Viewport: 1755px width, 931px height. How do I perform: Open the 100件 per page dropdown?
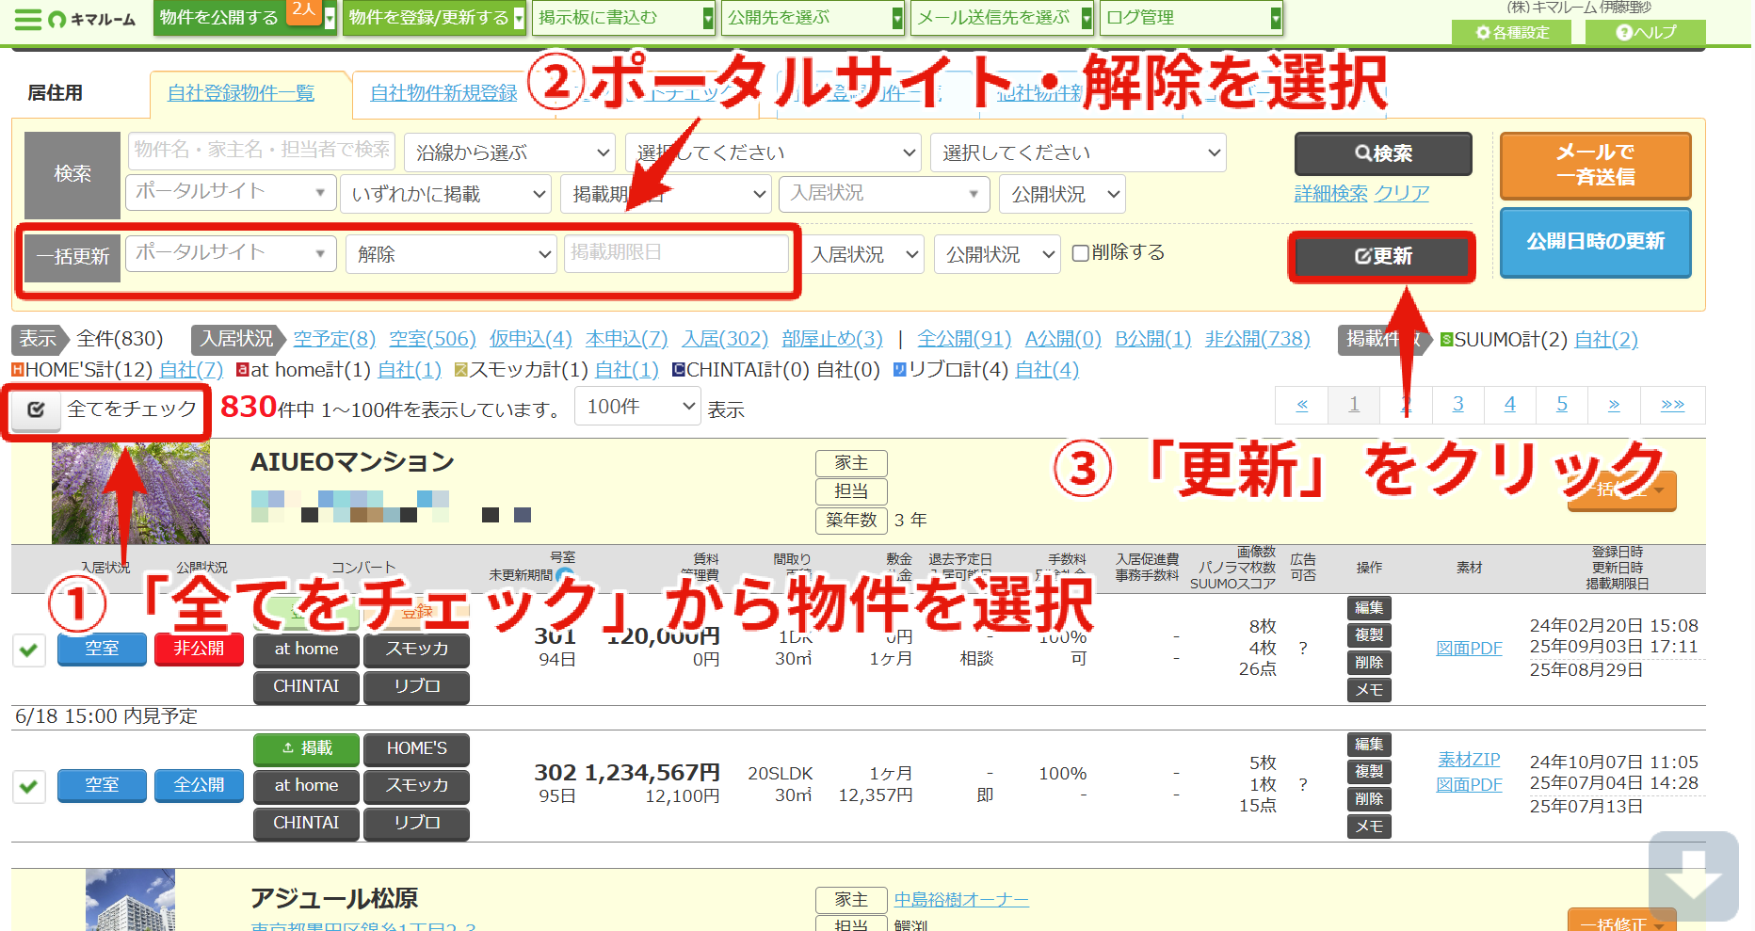pyautogui.click(x=637, y=407)
